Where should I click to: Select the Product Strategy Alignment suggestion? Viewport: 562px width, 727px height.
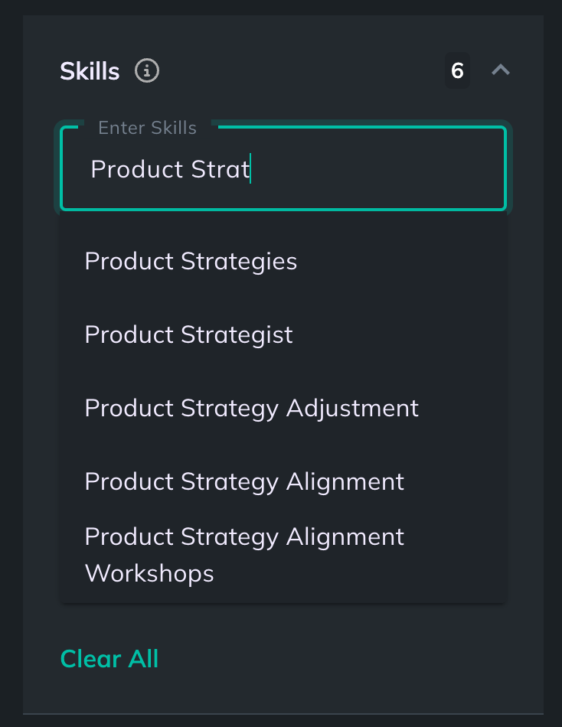pos(283,481)
